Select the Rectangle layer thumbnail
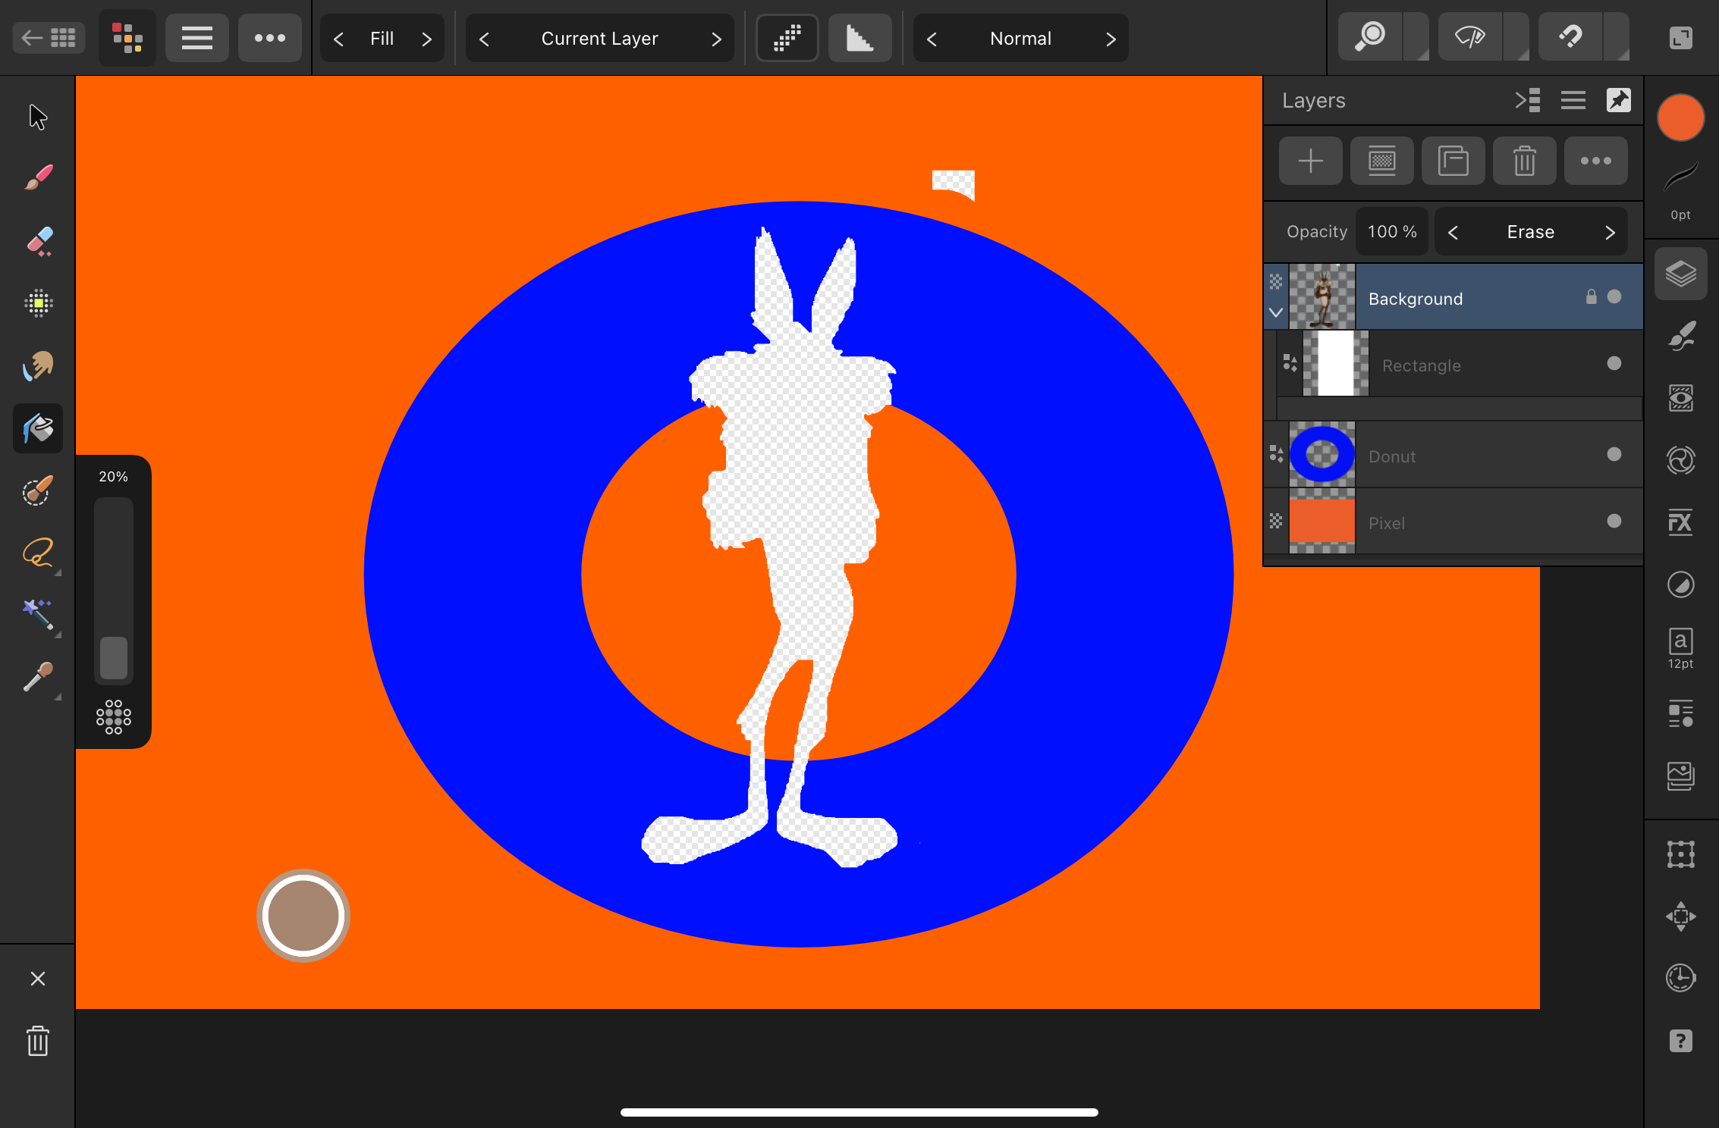 (1336, 363)
